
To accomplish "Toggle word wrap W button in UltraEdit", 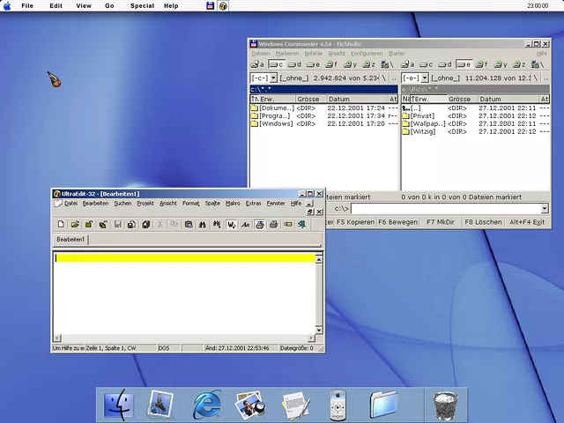I will (231, 225).
